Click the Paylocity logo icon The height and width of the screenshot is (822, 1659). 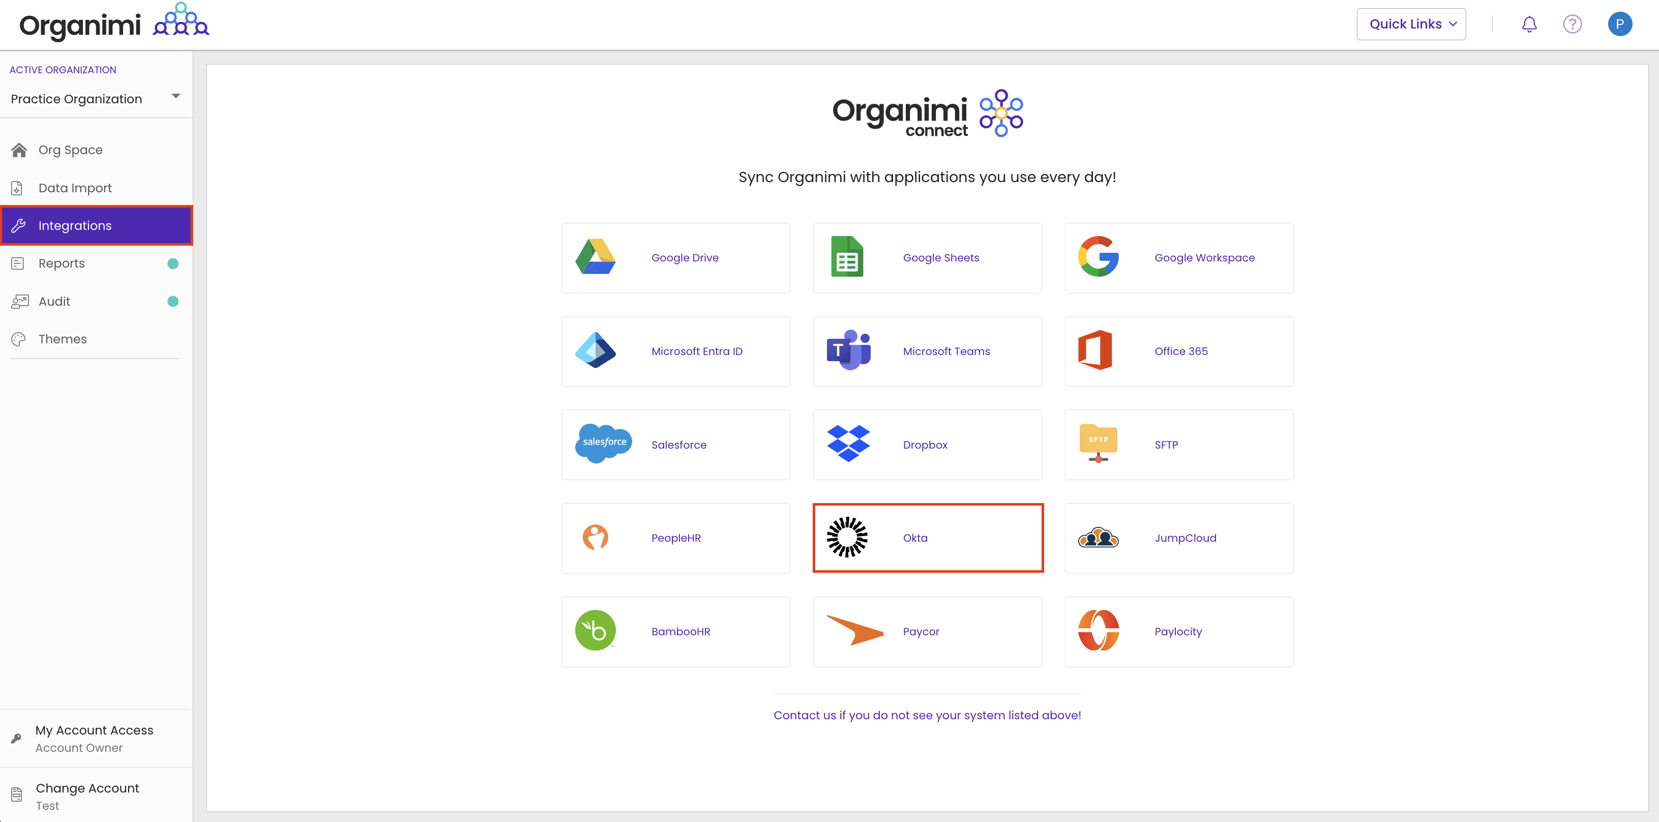coord(1098,630)
